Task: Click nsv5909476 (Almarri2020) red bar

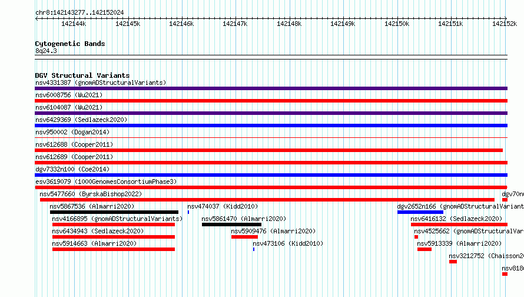Action: coord(244,237)
